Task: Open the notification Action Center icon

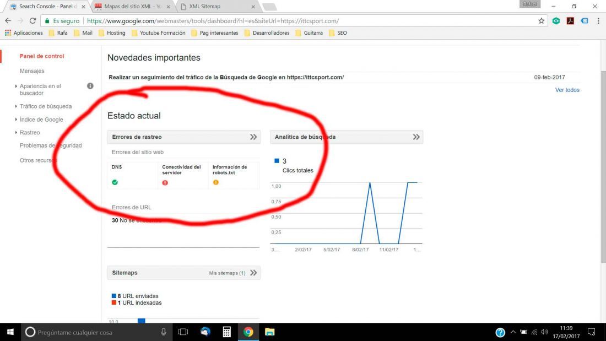Action: (591, 332)
